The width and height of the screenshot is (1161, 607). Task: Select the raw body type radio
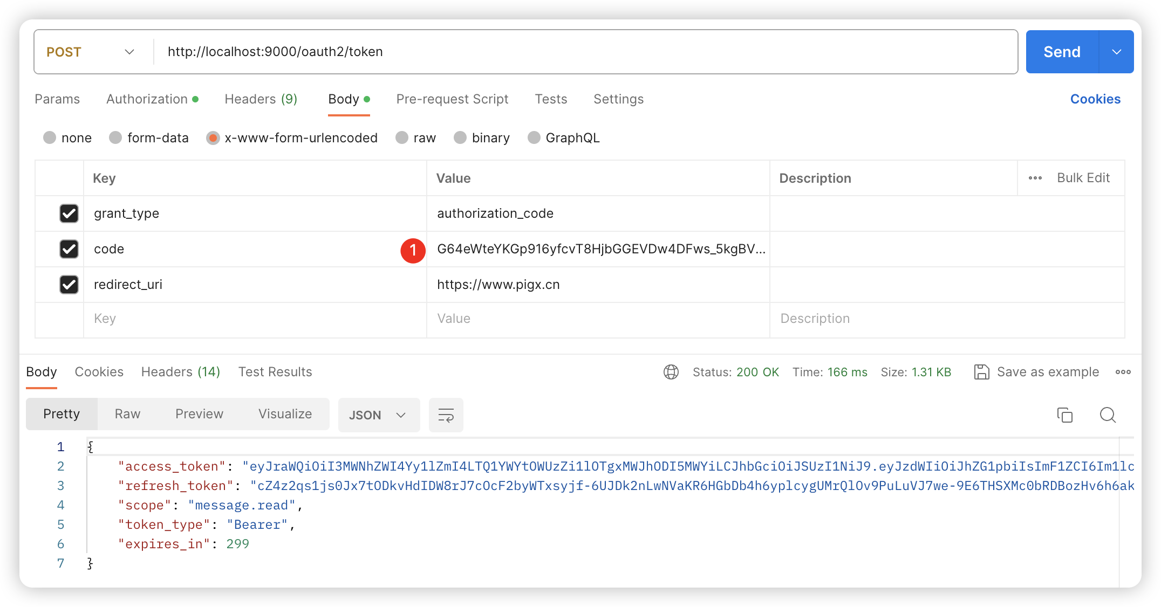(x=402, y=138)
